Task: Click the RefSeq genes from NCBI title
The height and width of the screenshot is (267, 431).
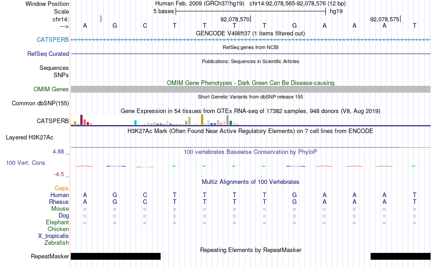Action: (x=250, y=47)
